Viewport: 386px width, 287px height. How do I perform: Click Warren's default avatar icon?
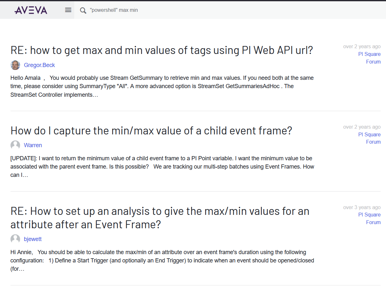[15, 145]
